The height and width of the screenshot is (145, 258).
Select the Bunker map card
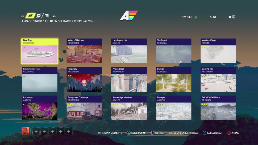pos(174,79)
